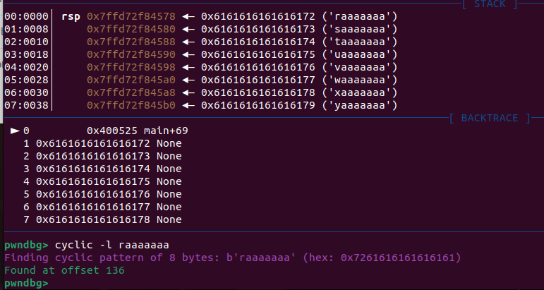
Task: Select backtrace frame 7 address
Action: click(93, 220)
